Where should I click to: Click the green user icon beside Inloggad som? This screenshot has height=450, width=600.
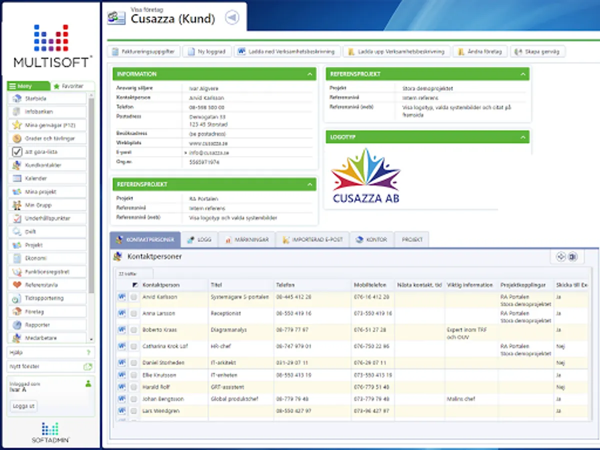[88, 383]
